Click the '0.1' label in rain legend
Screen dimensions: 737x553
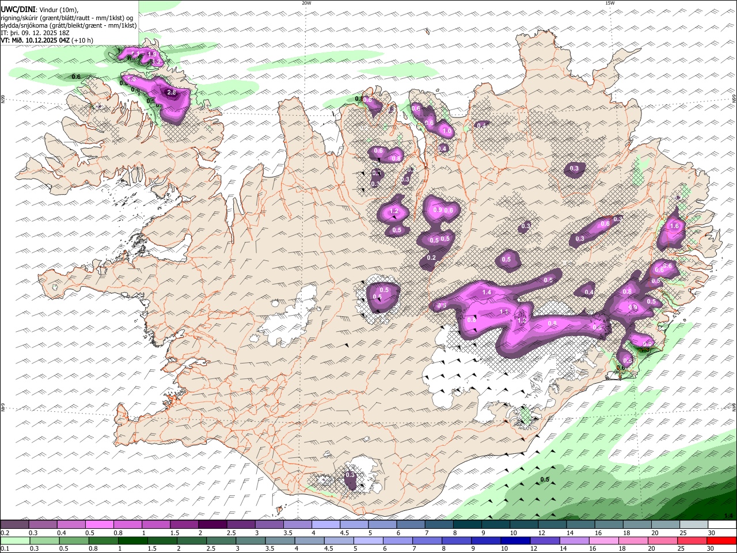pyautogui.click(x=5, y=549)
